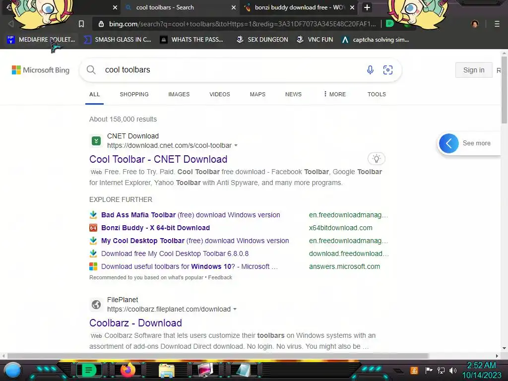508x381 pixels.
Task: Click the Sign in button
Action: [x=474, y=70]
